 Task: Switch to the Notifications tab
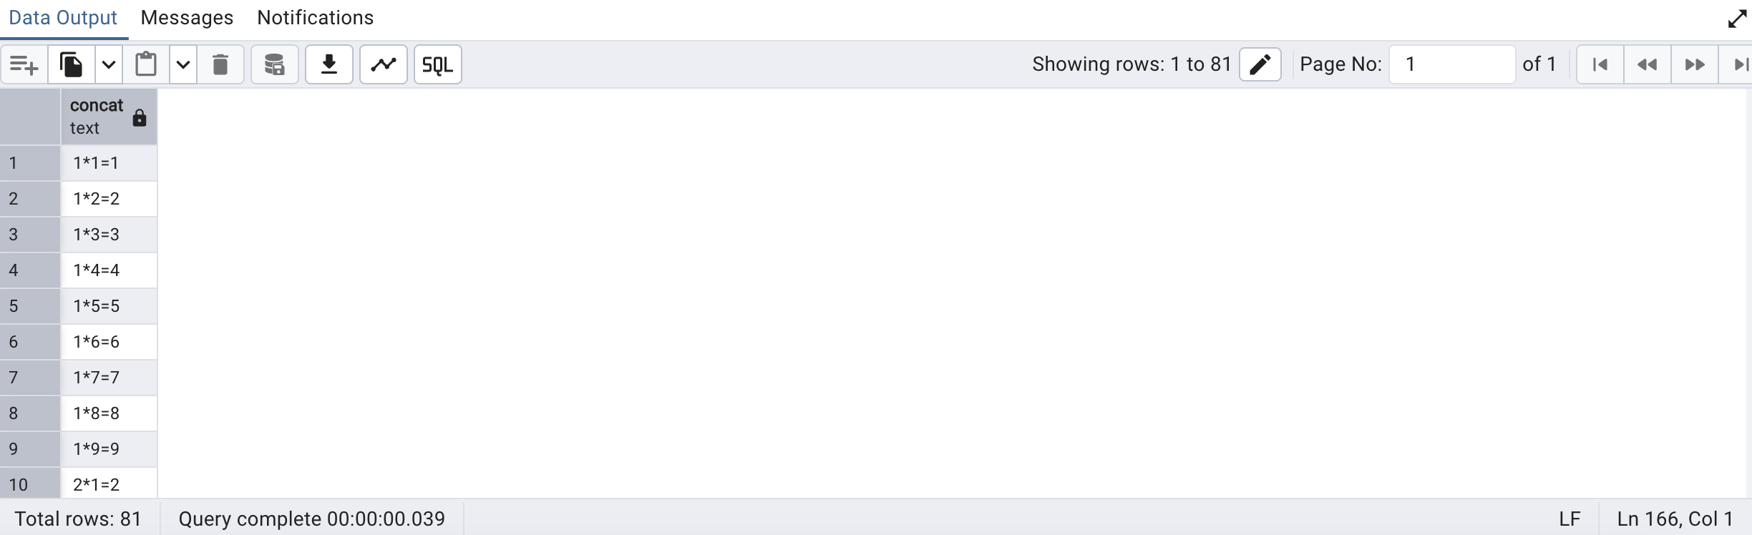tap(315, 18)
